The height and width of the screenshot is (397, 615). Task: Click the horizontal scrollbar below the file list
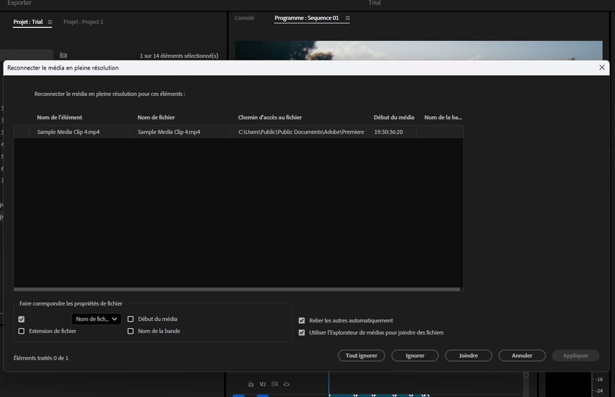238,289
